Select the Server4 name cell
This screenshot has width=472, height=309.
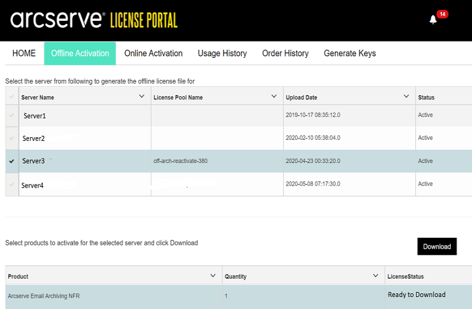tap(85, 185)
